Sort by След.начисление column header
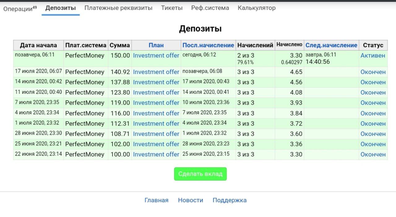The image size is (396, 217). coord(331,45)
